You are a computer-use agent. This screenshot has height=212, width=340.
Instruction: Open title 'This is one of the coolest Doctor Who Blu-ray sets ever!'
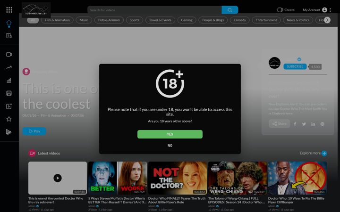(56, 200)
